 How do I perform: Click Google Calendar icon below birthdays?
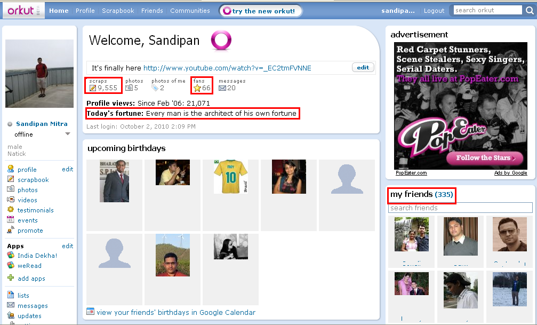(91, 312)
